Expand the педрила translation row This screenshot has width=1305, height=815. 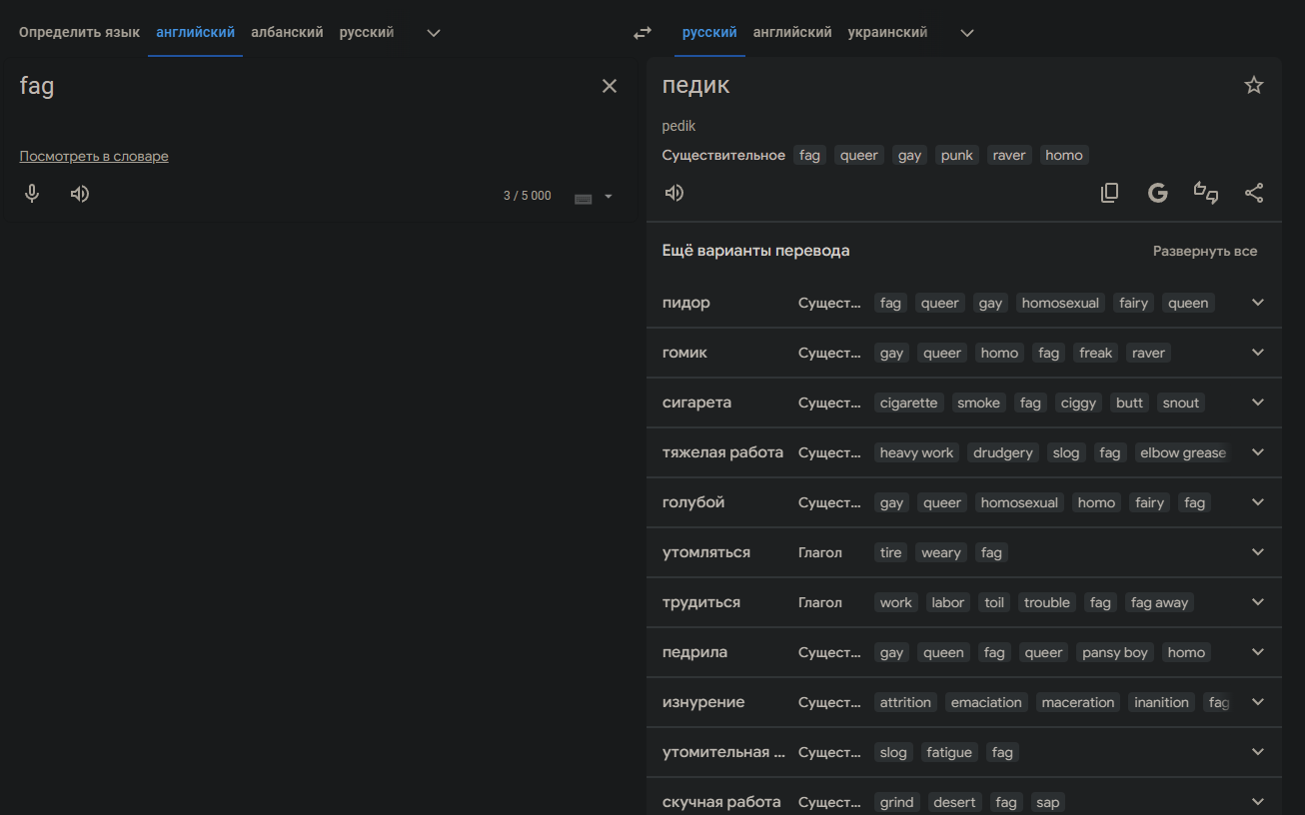pyautogui.click(x=1258, y=652)
